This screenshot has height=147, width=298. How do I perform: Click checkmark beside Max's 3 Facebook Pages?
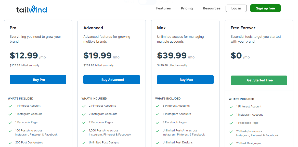pos(158,123)
